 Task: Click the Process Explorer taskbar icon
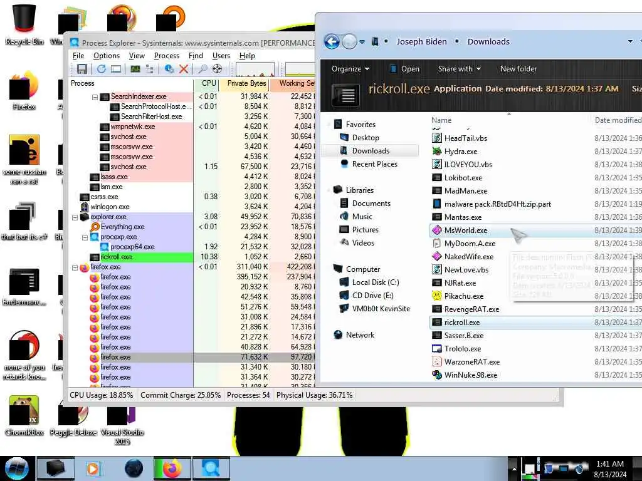pos(211,468)
